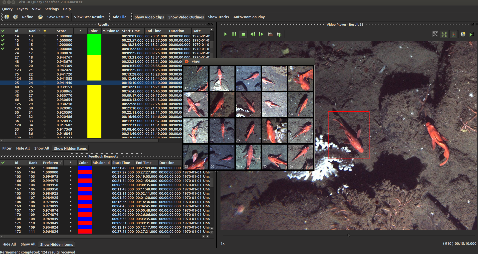
Task: Toggle AutoZoom on Play
Action: [x=249, y=17]
